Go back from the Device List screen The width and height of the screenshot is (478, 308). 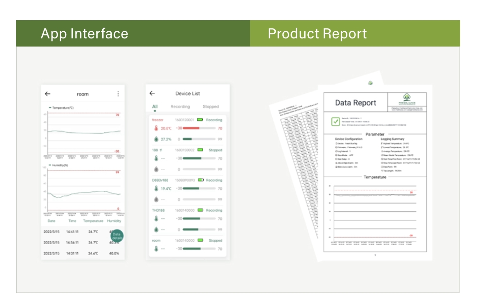pyautogui.click(x=152, y=93)
